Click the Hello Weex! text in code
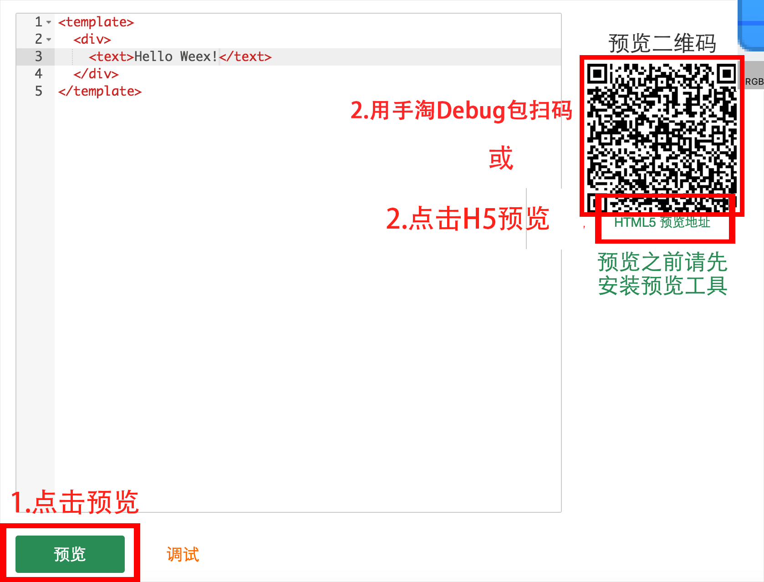The height and width of the screenshot is (582, 764). coord(176,56)
